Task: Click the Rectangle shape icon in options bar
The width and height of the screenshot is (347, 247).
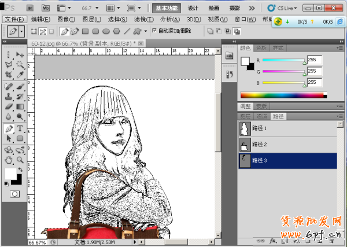Action: (x=85, y=31)
